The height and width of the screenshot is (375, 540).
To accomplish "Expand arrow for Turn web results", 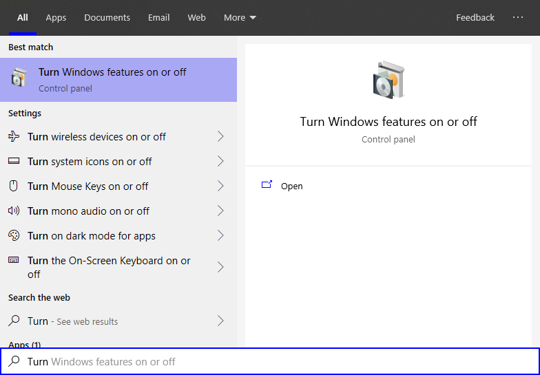I will click(220, 321).
